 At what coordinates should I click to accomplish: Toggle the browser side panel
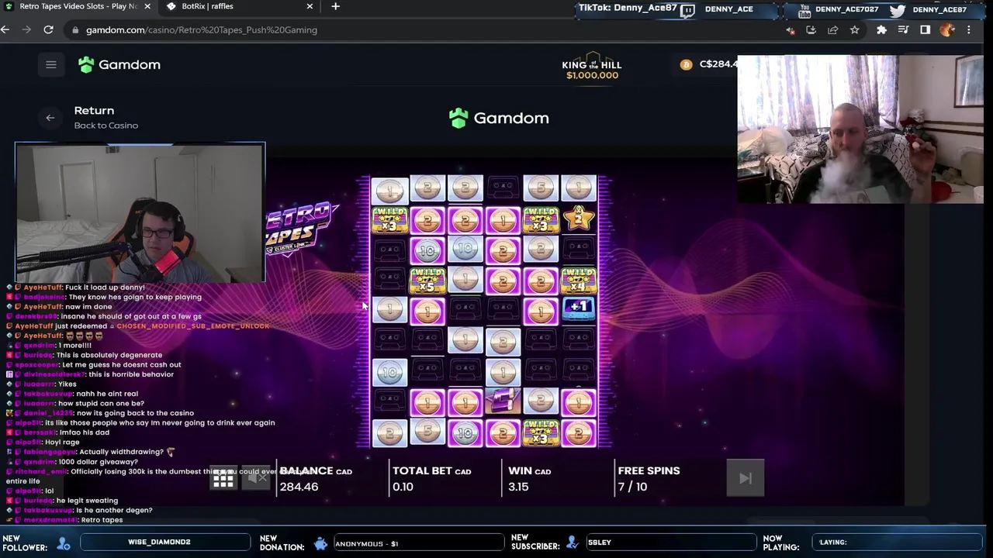click(x=925, y=29)
